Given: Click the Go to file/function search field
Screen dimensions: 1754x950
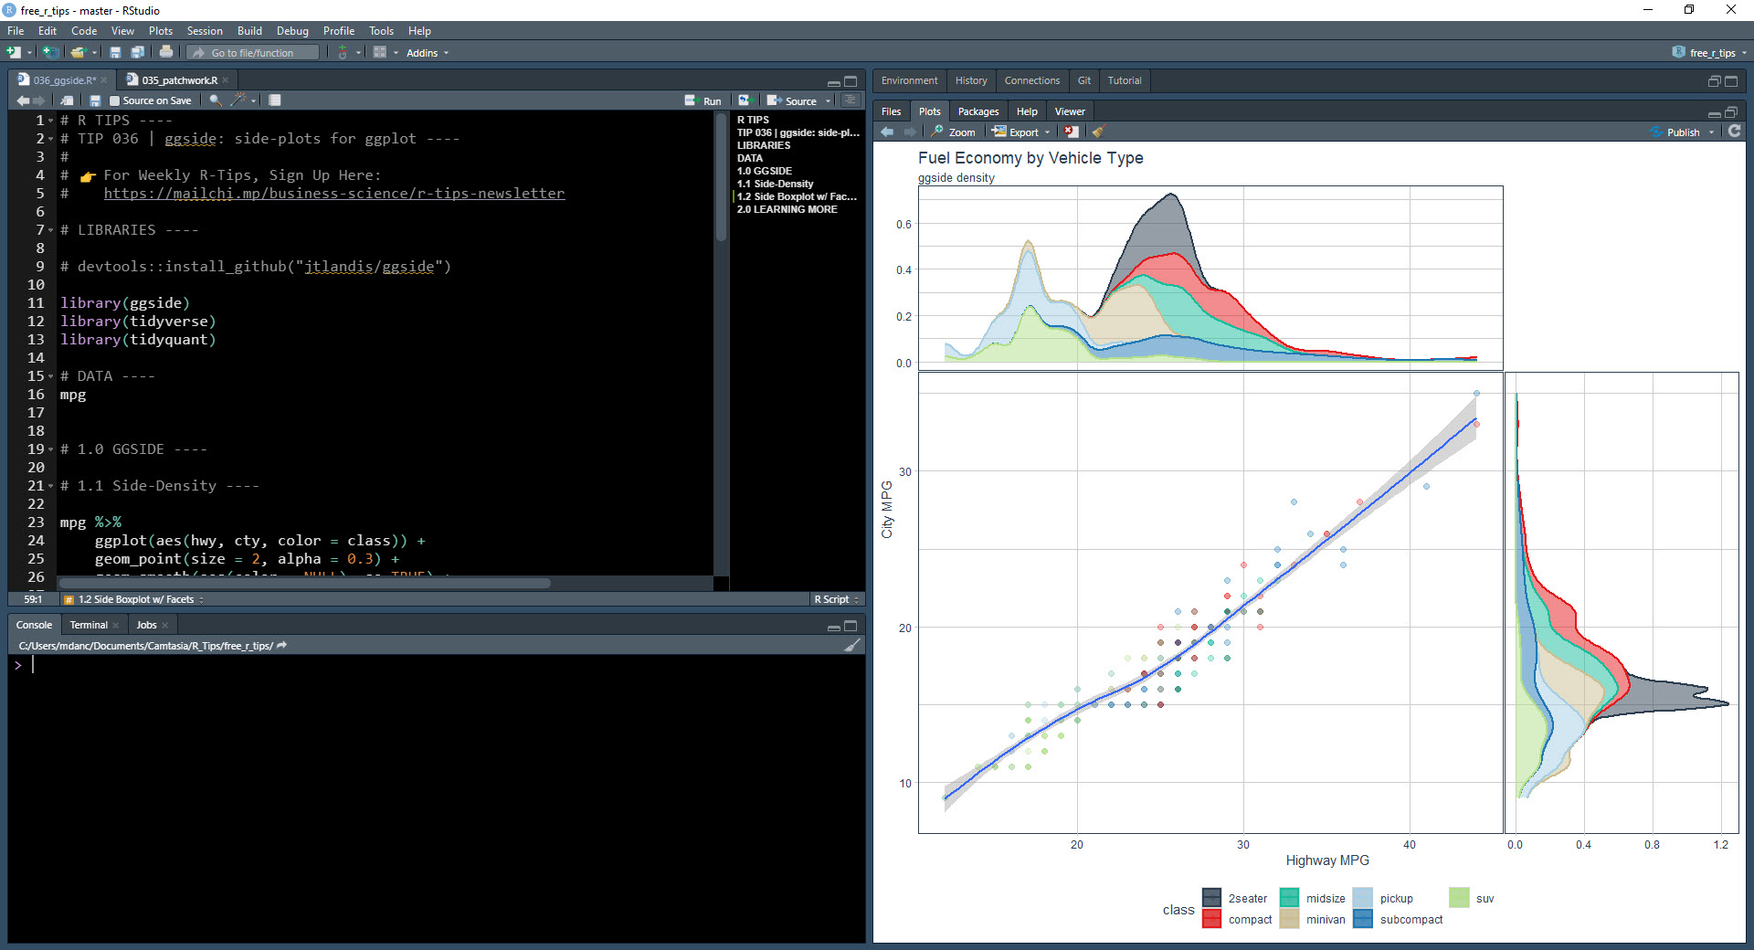Looking at the screenshot, I should (254, 52).
